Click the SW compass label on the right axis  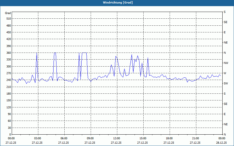click(226, 84)
